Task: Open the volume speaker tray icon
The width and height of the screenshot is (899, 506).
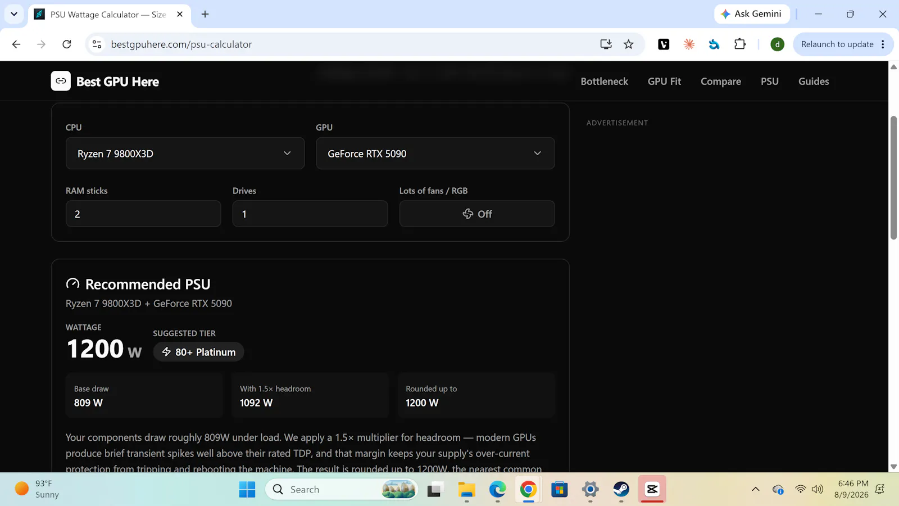Action: [818, 490]
